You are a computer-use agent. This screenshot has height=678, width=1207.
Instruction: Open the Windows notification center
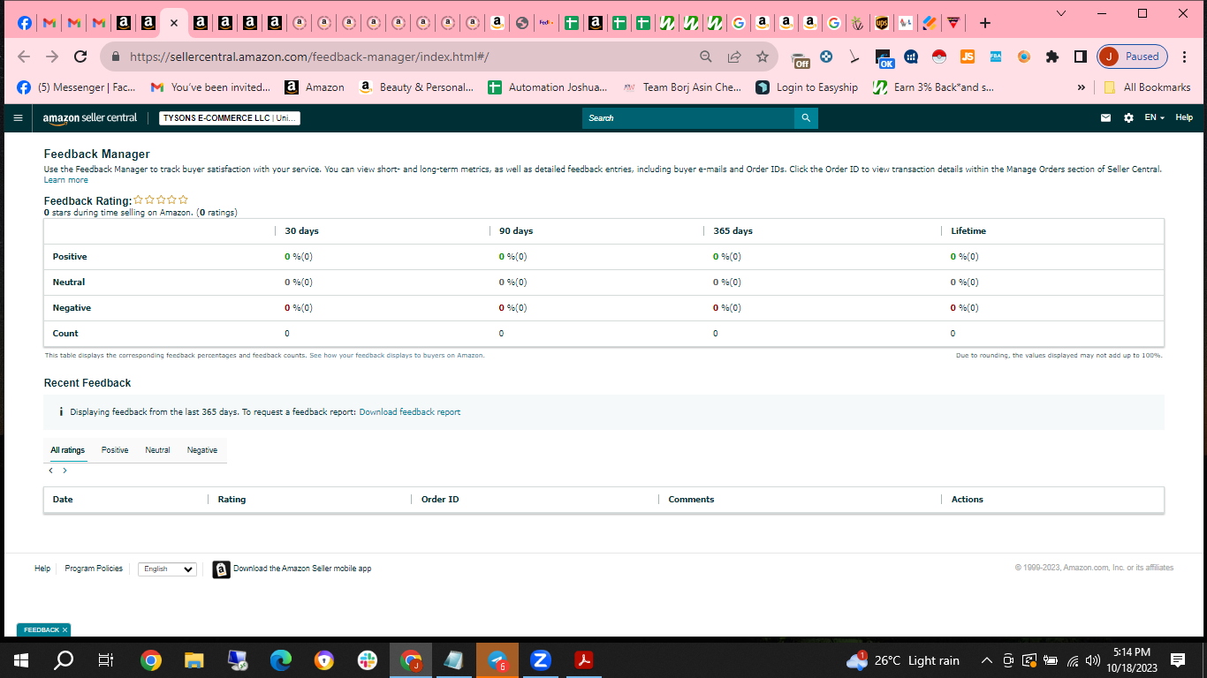(1177, 660)
